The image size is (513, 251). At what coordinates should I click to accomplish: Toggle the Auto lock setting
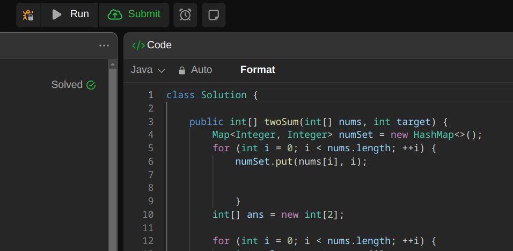click(195, 70)
